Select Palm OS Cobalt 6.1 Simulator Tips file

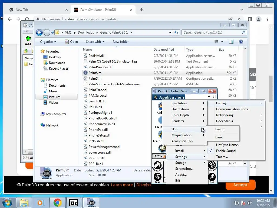pyautogui.click(x=113, y=61)
